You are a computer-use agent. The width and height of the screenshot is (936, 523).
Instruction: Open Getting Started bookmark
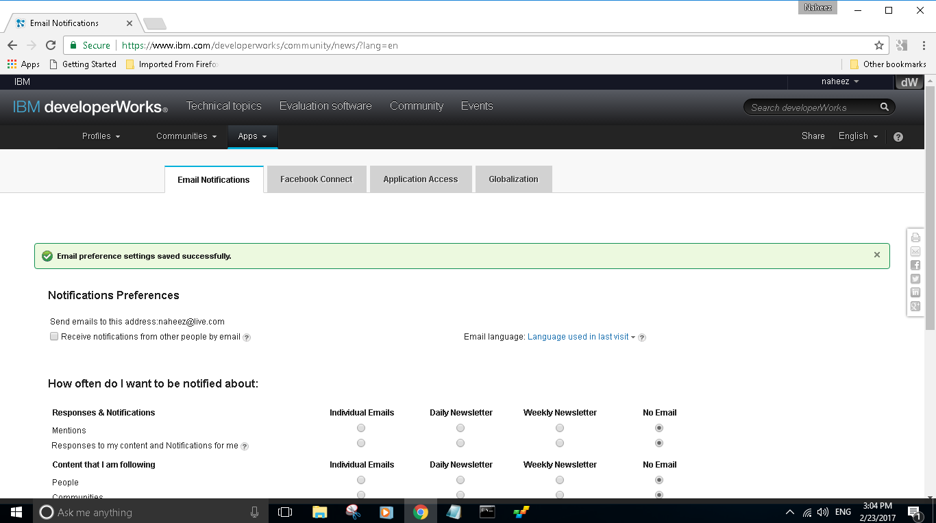click(83, 64)
